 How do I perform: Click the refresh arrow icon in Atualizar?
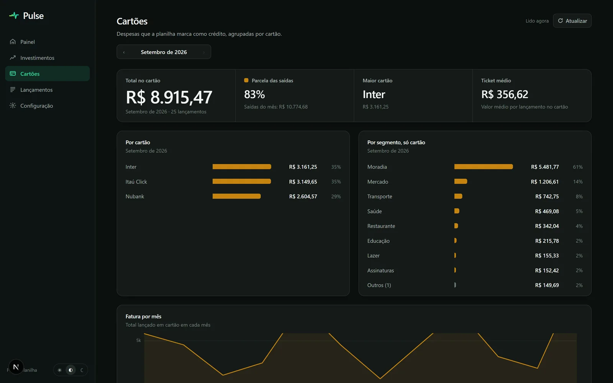click(560, 21)
